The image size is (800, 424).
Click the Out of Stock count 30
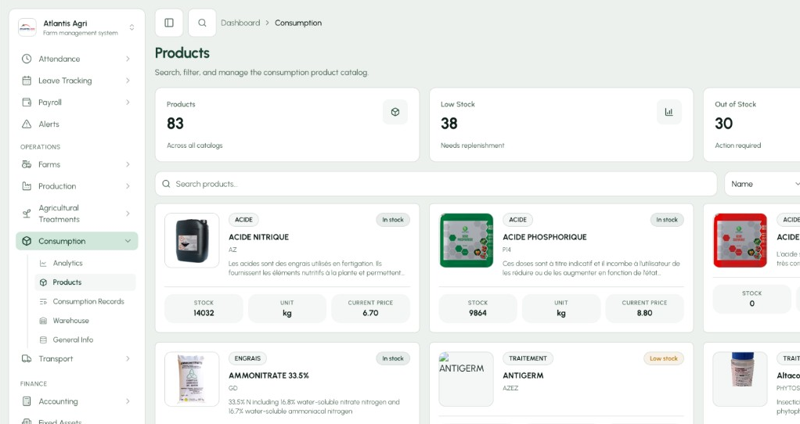coord(723,124)
